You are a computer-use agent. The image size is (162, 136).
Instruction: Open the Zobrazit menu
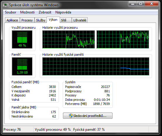pos(45,12)
